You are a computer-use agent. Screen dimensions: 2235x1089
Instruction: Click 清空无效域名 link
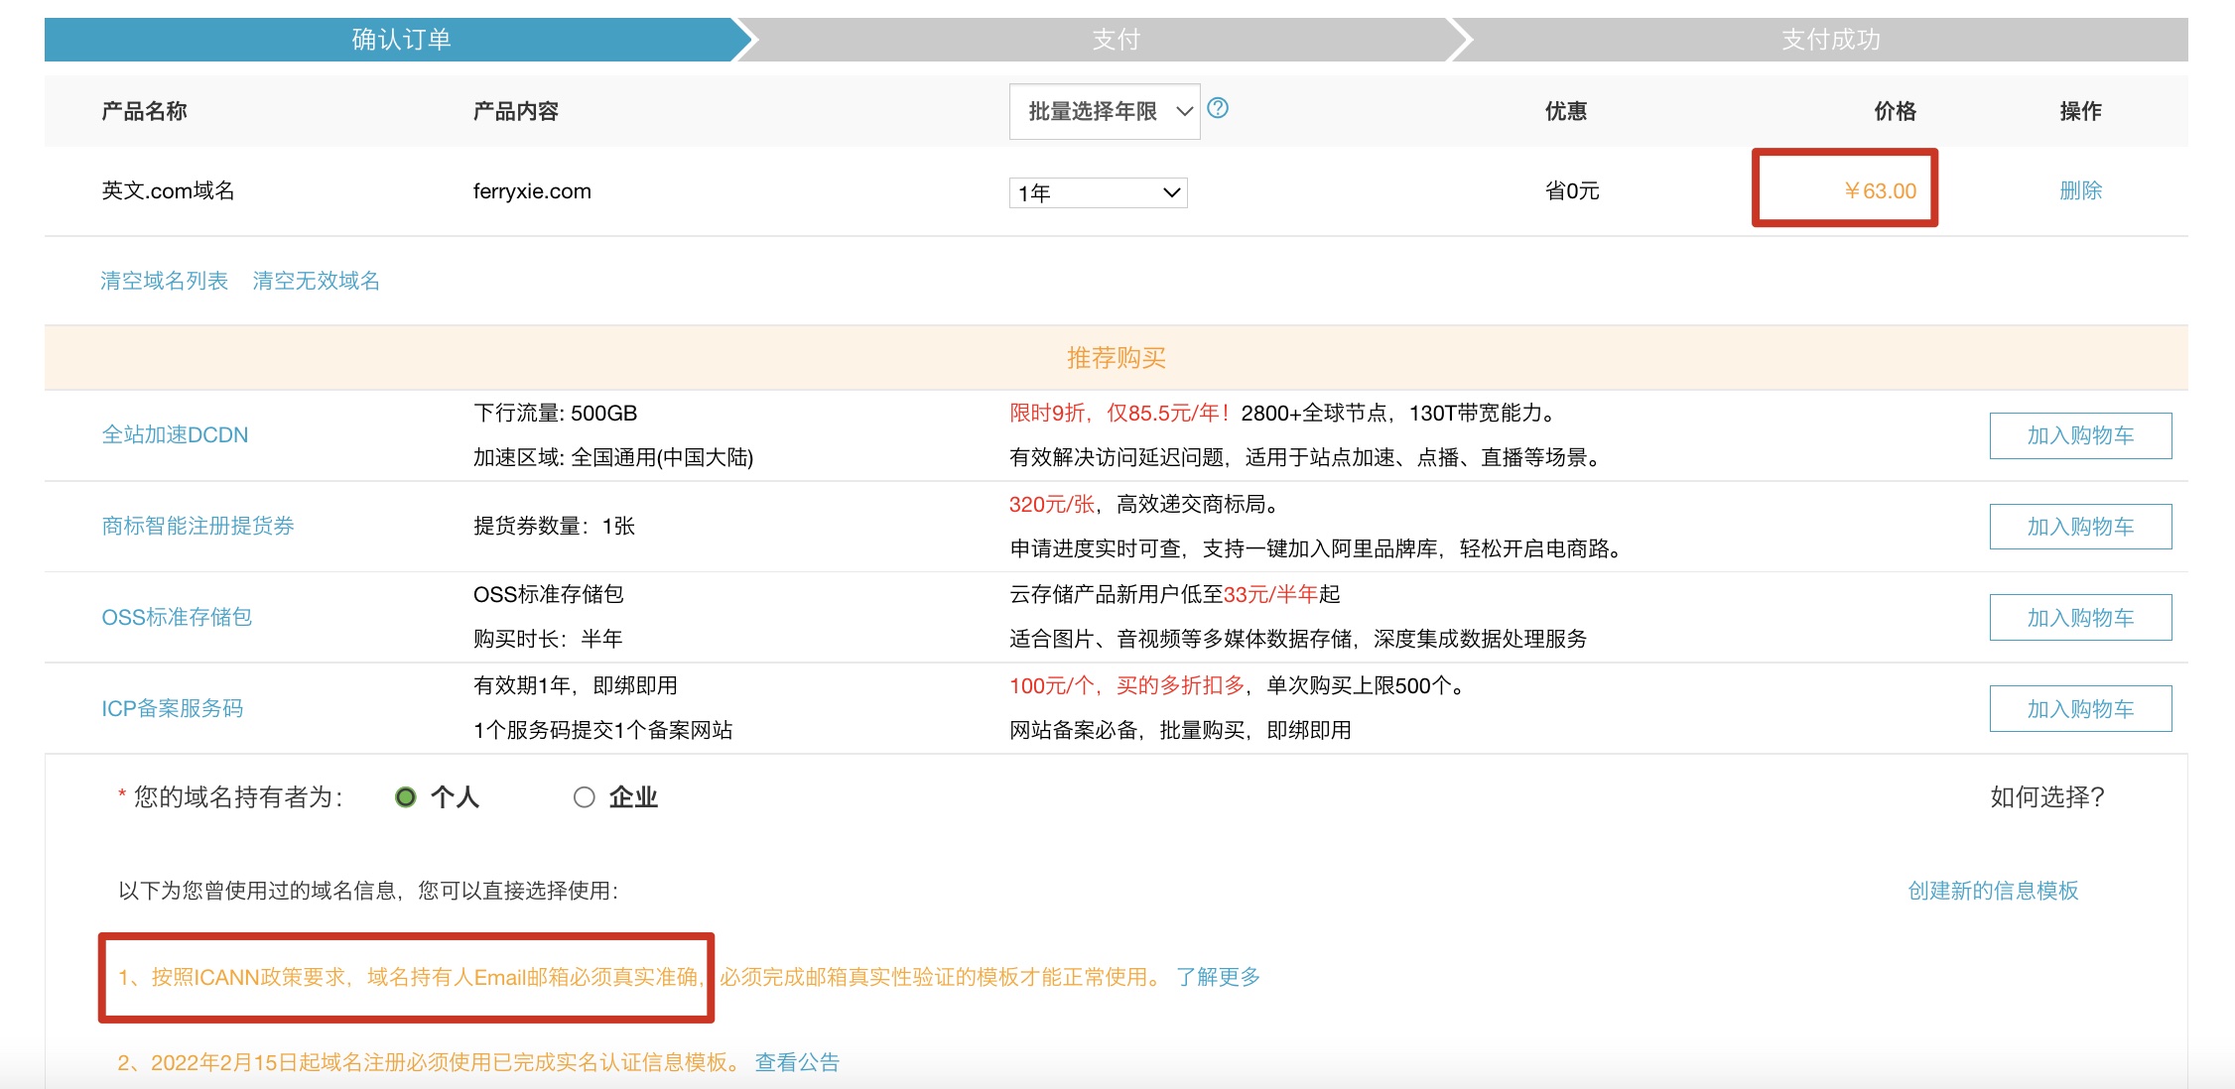point(316,281)
